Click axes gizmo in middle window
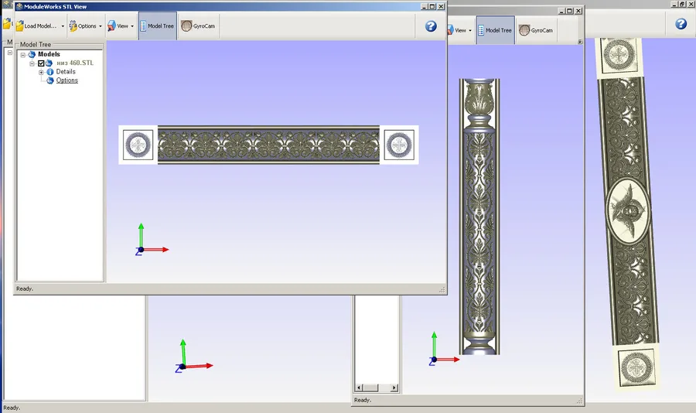The image size is (696, 413). click(x=445, y=349)
